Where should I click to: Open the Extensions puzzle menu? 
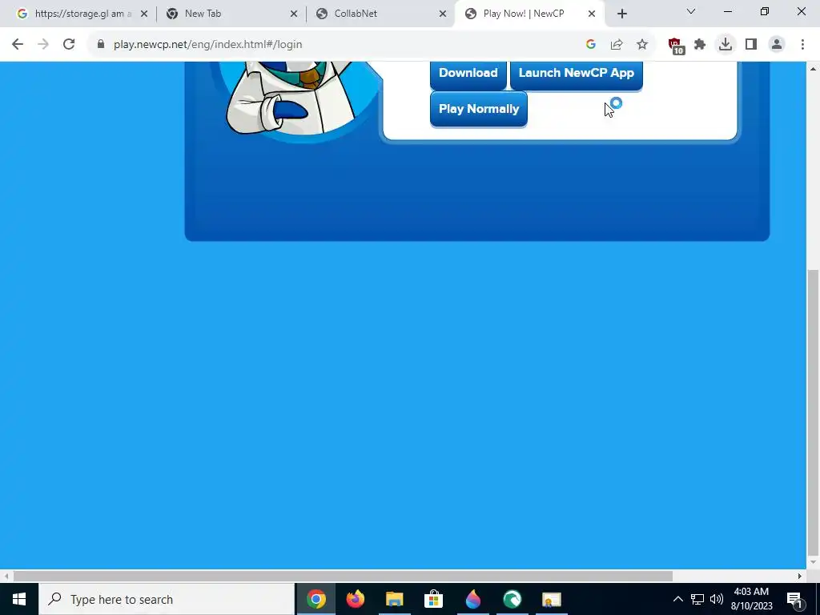click(x=700, y=45)
